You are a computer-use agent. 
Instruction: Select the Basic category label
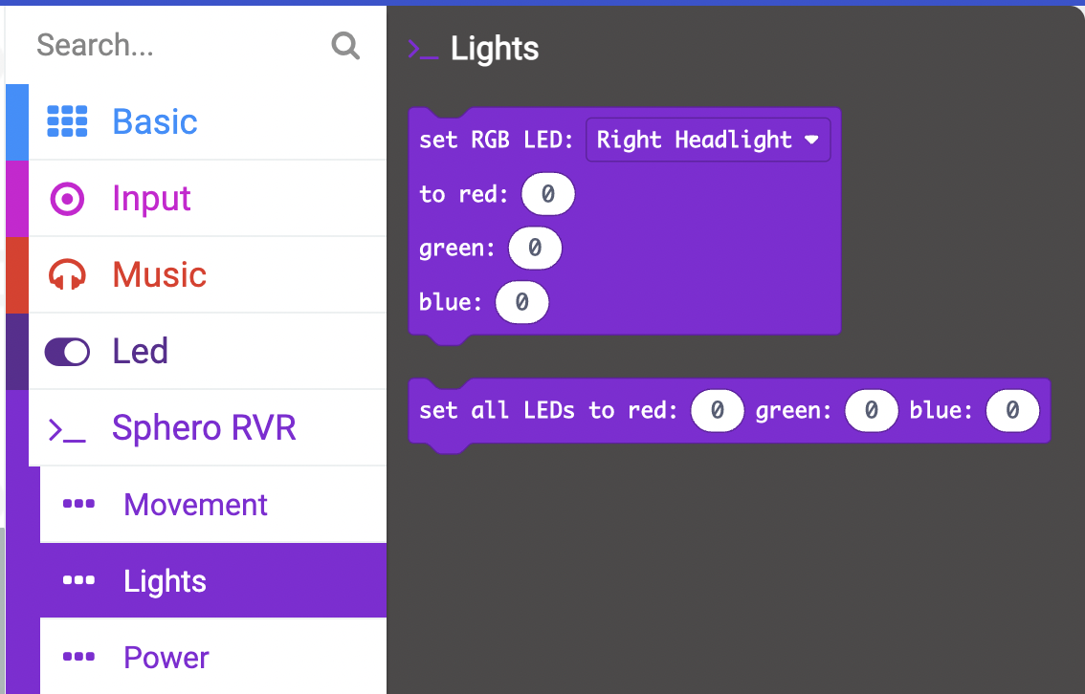click(154, 120)
